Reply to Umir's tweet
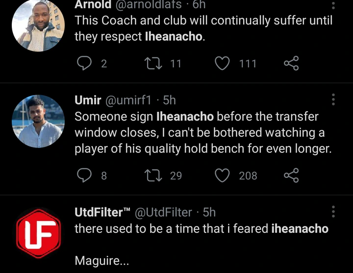Screen dimensions: 353x273 pos(85,175)
